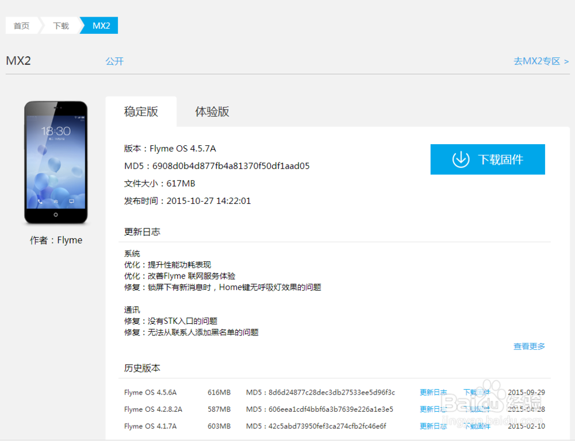
Task: Click the MX2 phone image
Action: click(56, 163)
